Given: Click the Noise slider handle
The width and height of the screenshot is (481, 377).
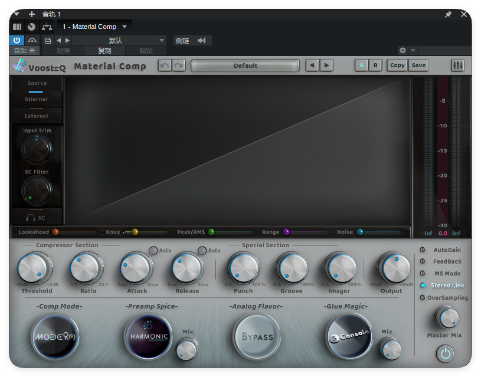Looking at the screenshot, I should 360,232.
